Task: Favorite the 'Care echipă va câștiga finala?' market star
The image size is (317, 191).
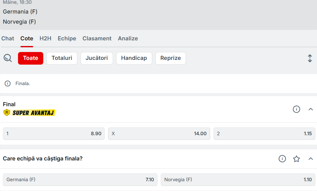Action: pos(296,159)
